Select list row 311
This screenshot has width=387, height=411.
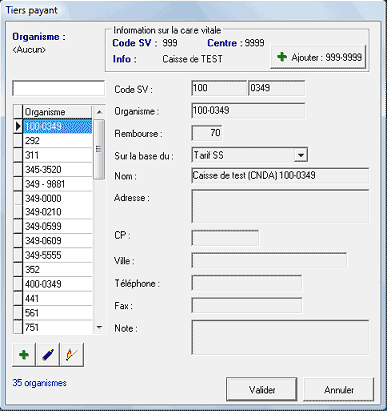[57, 155]
